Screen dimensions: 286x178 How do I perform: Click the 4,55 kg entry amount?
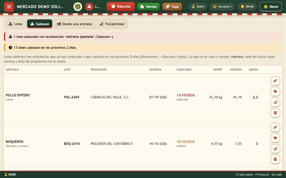tap(217, 144)
